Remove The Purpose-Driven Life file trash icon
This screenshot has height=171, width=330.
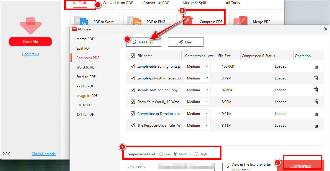316,126
